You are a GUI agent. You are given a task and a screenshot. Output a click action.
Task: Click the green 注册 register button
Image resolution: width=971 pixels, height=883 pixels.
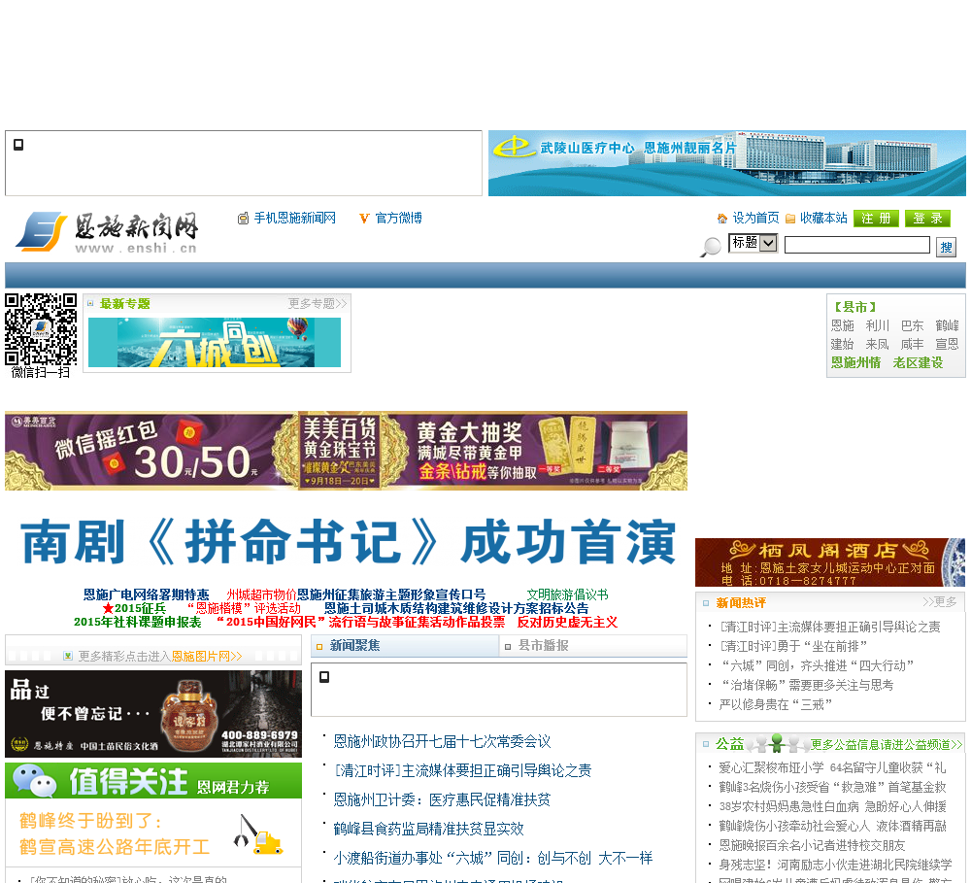point(876,219)
